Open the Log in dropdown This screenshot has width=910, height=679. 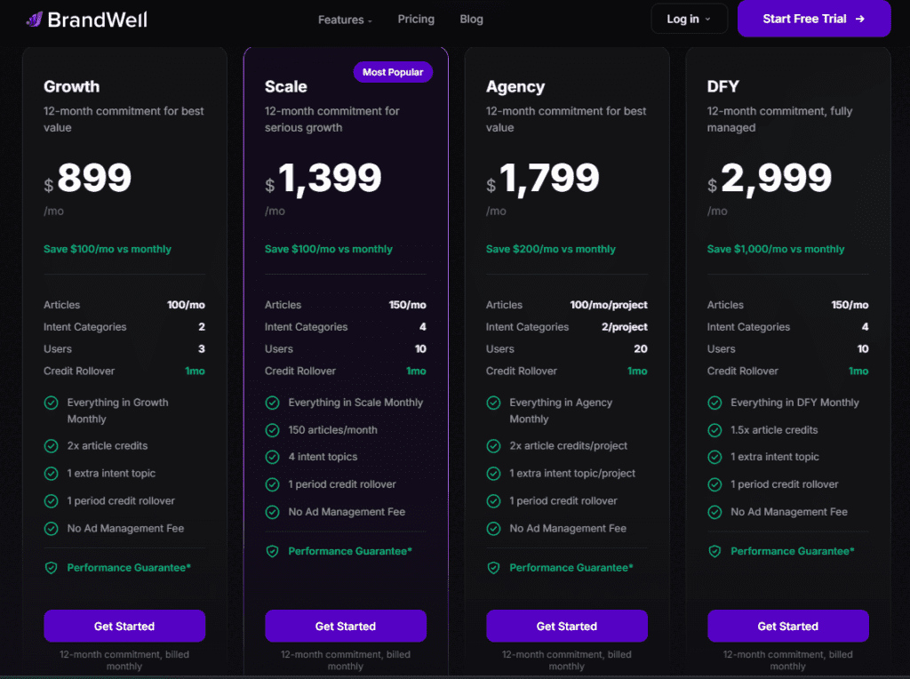coord(689,19)
